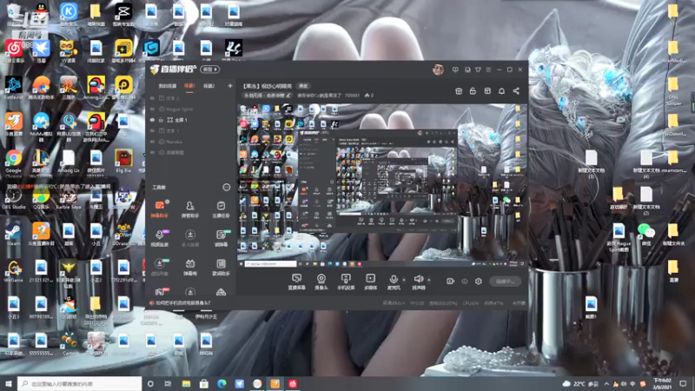Open the Windows Start menu
Image resolution: width=695 pixels, height=391 pixels.
[x=9, y=383]
